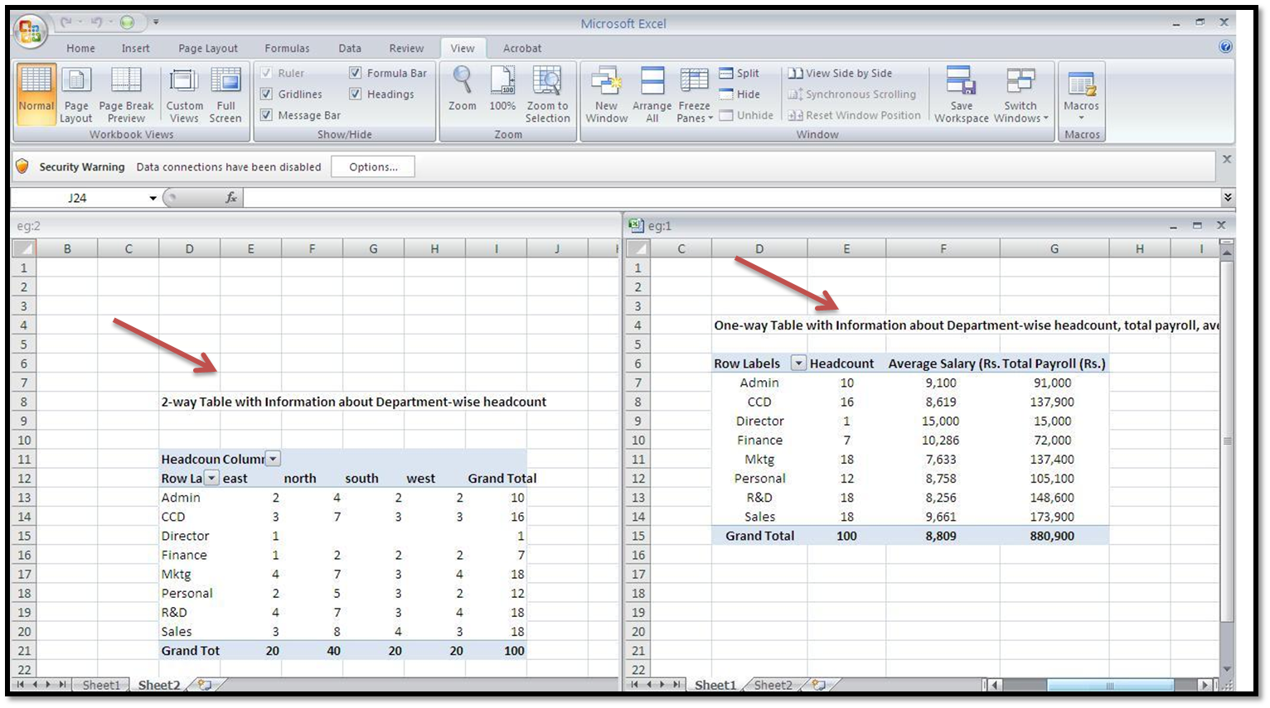
Task: Click into the formula bar field
Action: pos(732,197)
